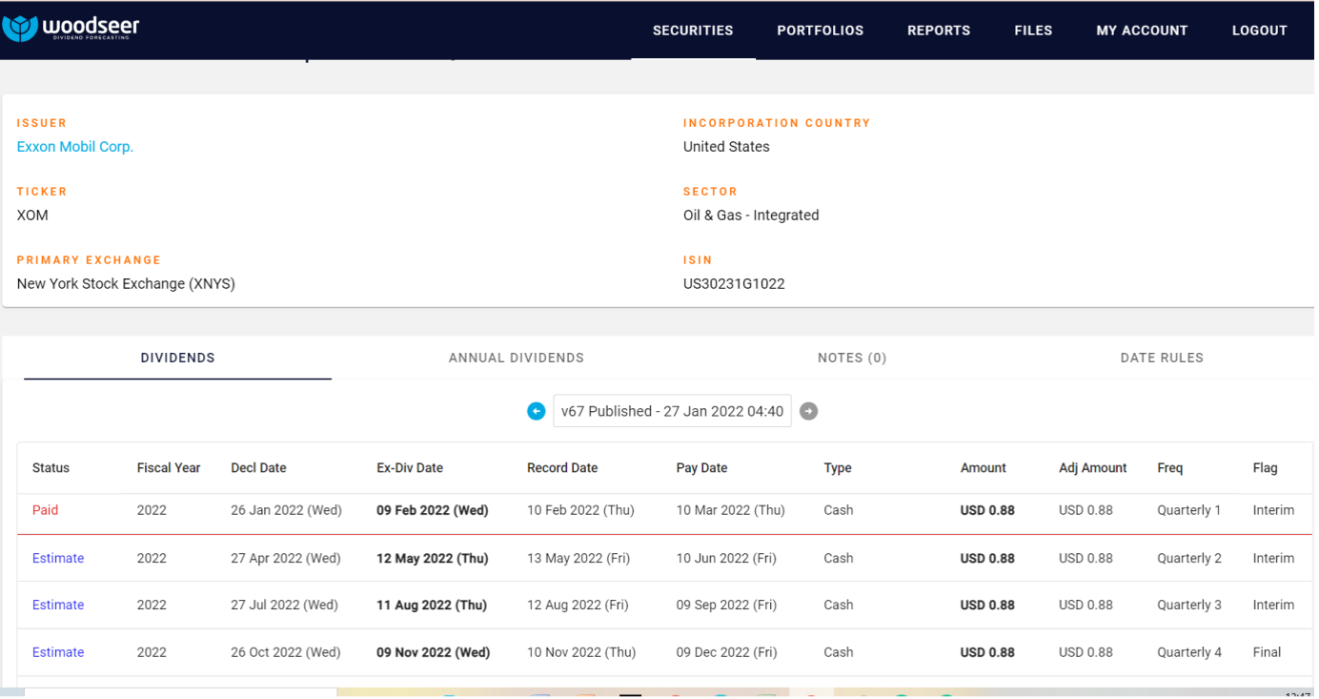
Task: Click the Ex-Div Date column header
Action: (410, 468)
